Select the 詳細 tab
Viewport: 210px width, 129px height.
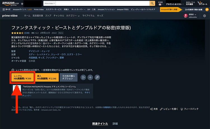pos(115,124)
